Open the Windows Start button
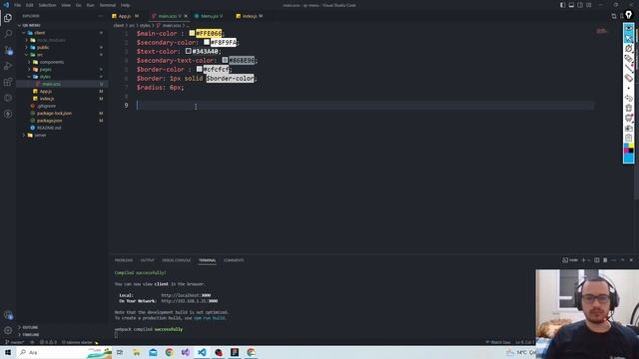The height and width of the screenshot is (359, 639). (8, 352)
